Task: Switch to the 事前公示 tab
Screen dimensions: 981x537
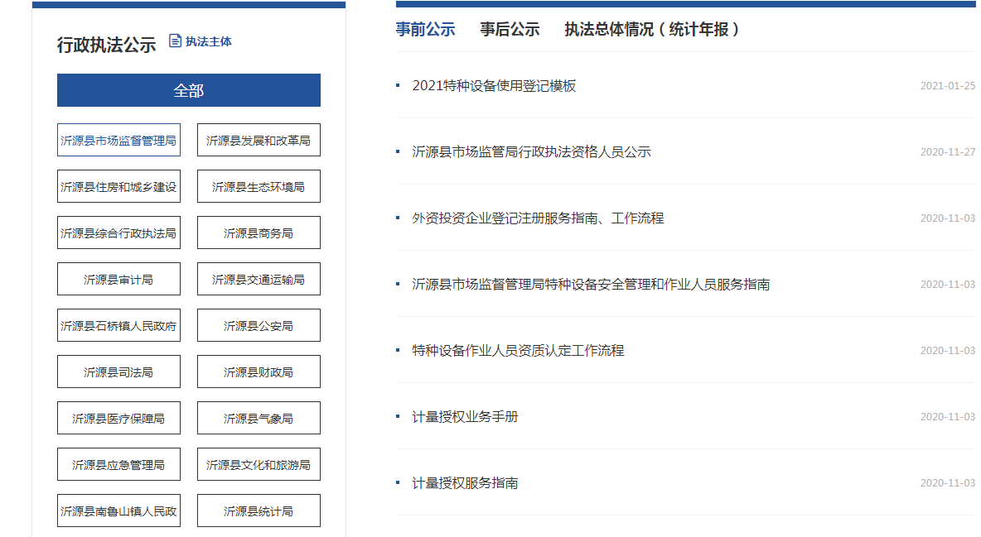Action: 425,30
